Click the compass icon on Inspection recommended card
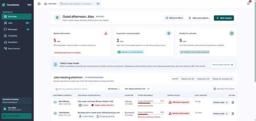Screen dimensions: 256x121 (169, 33)
